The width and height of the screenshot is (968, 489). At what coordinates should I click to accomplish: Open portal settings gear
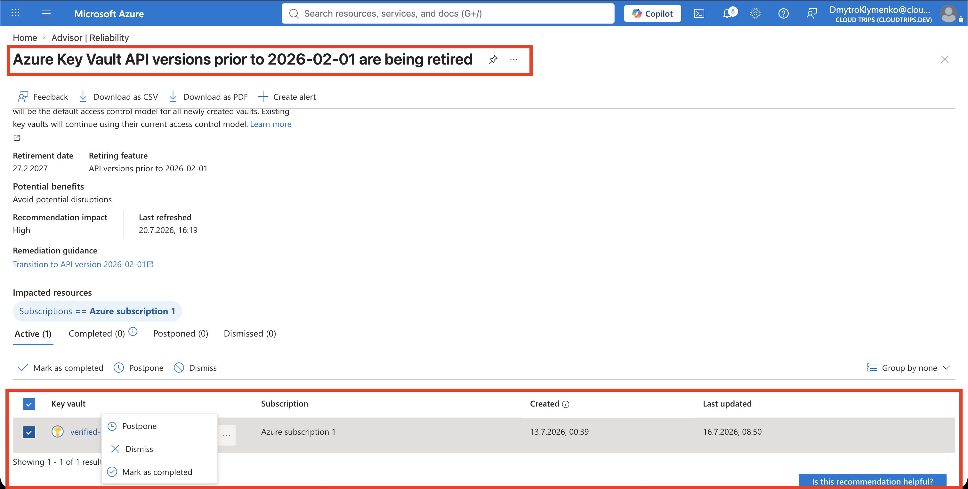[755, 13]
